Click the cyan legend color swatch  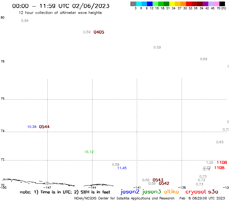point(139,4)
